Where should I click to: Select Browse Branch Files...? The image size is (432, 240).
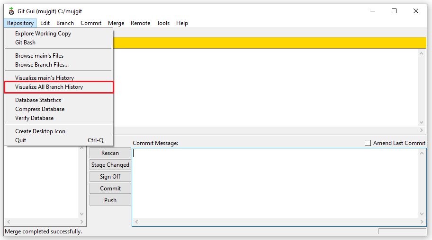coord(58,65)
